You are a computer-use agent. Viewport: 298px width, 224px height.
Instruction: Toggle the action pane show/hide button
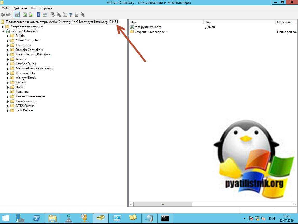pos(45,15)
